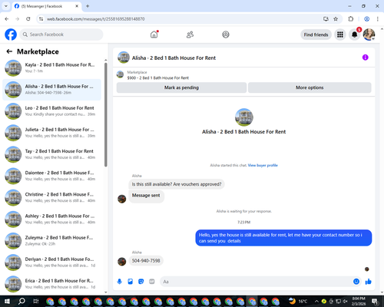The height and width of the screenshot is (307, 384).
Task: Click Mark as pending button
Action: coord(181,87)
